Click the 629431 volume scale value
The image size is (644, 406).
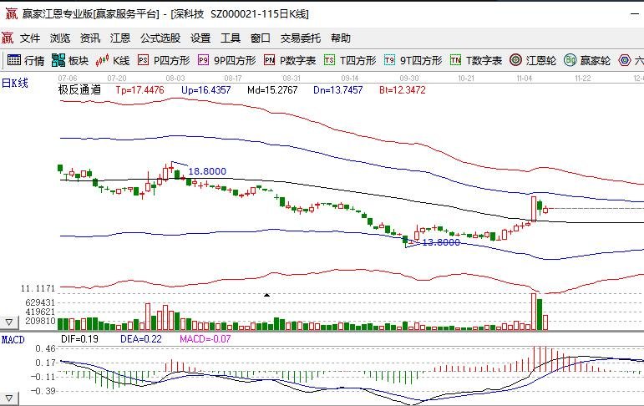tap(40, 302)
